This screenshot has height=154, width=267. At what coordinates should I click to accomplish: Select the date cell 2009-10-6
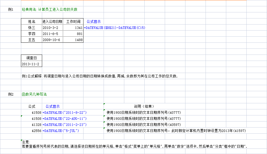[52, 40]
